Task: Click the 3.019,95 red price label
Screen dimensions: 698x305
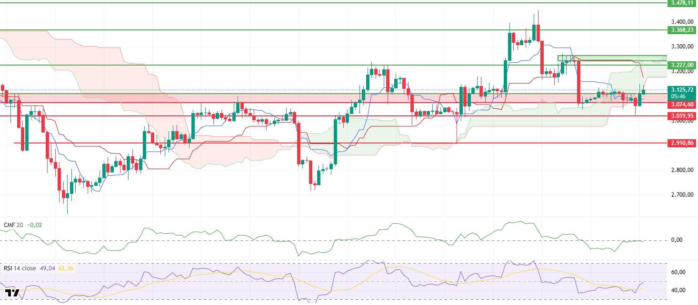Action: (682, 115)
